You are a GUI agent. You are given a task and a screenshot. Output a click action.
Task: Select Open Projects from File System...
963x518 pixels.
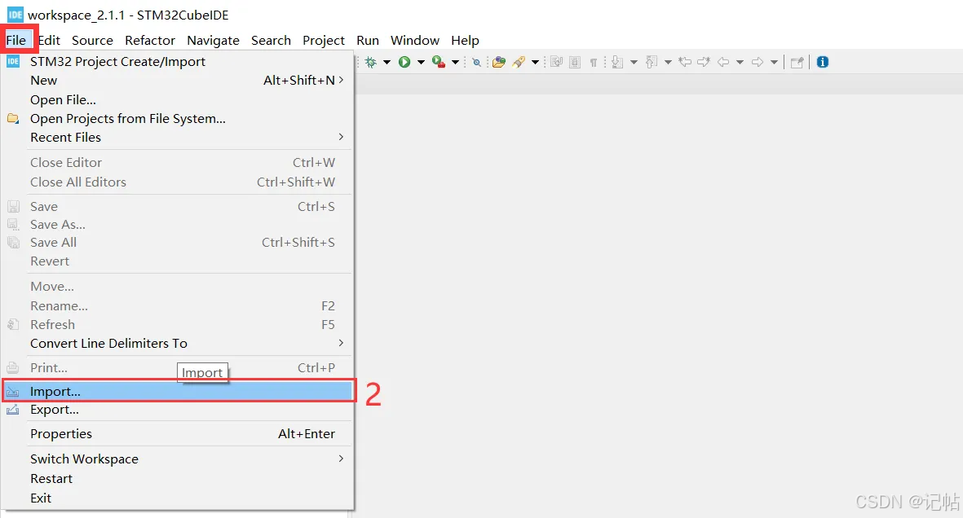pyautogui.click(x=178, y=118)
